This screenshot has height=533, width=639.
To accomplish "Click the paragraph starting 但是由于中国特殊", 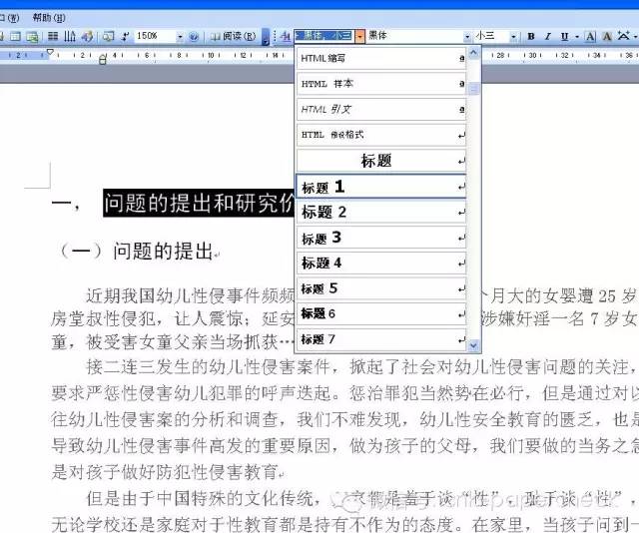I will (344, 511).
